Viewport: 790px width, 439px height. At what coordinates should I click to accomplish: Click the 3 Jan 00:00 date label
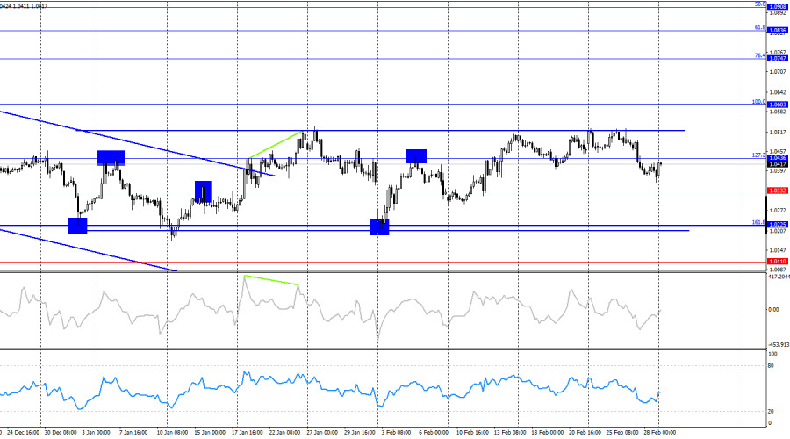[x=96, y=433]
